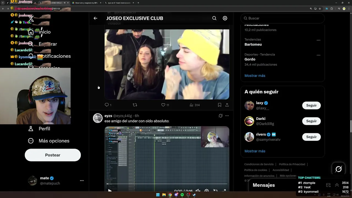Open Accesibilidad link
Viewport: 352px width, 198px height.
280,170
